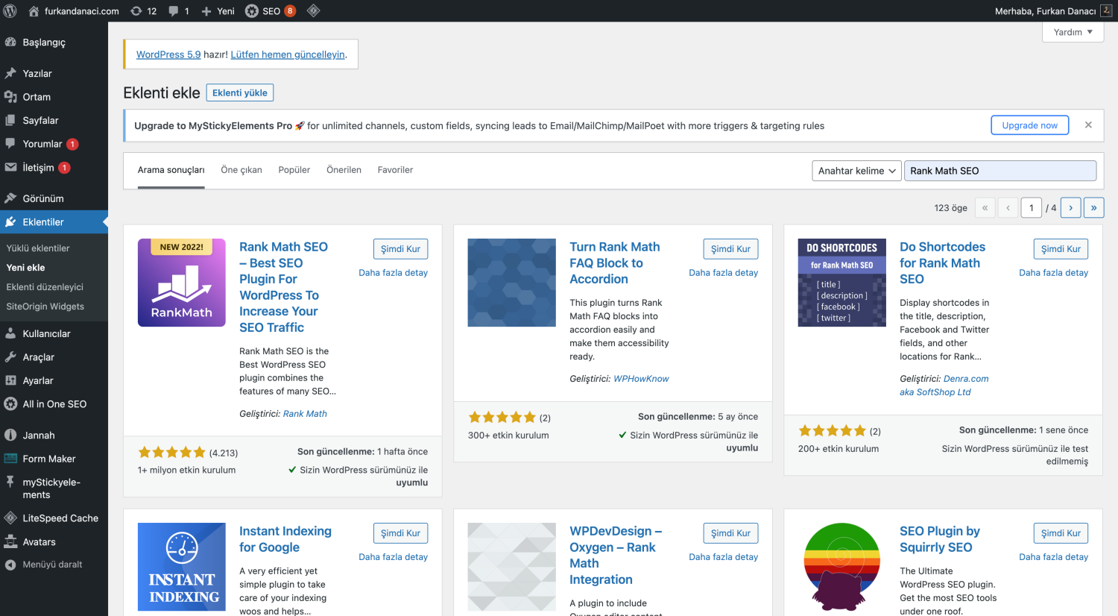The image size is (1118, 616).
Task: Open Yorumlar comments menu
Action: (x=54, y=144)
